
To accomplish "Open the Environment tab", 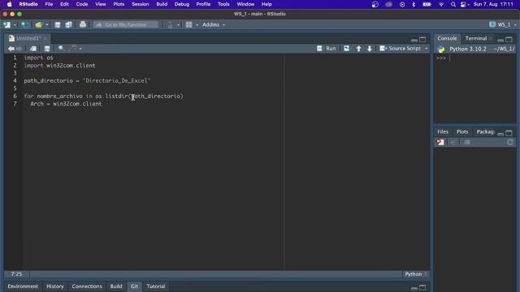I will point(23,286).
